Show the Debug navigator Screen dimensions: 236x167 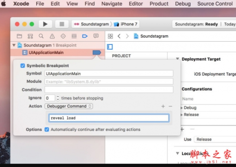(x=74, y=36)
